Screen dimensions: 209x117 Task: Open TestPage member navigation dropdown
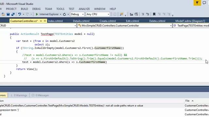point(191,26)
